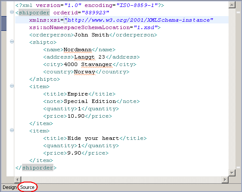Click the misspelled word Nordmann

coord(78,50)
